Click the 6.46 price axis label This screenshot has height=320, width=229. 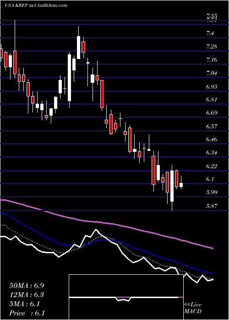(x=212, y=139)
